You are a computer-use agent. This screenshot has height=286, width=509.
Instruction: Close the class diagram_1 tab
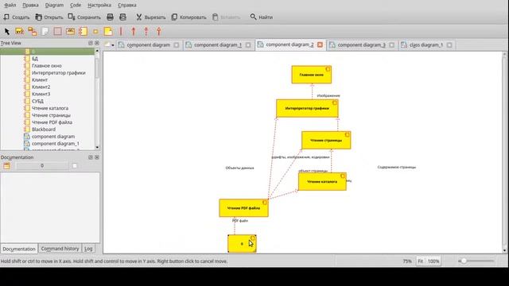449,45
